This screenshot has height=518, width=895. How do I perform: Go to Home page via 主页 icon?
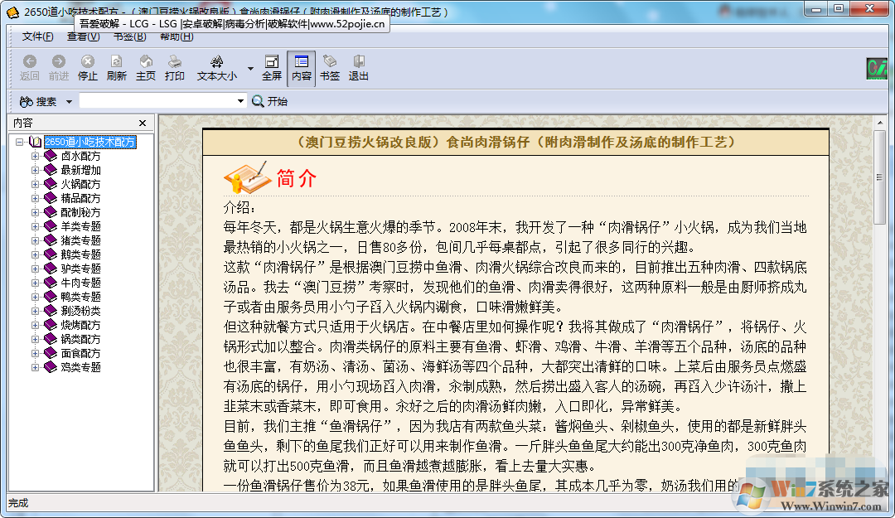click(x=146, y=67)
